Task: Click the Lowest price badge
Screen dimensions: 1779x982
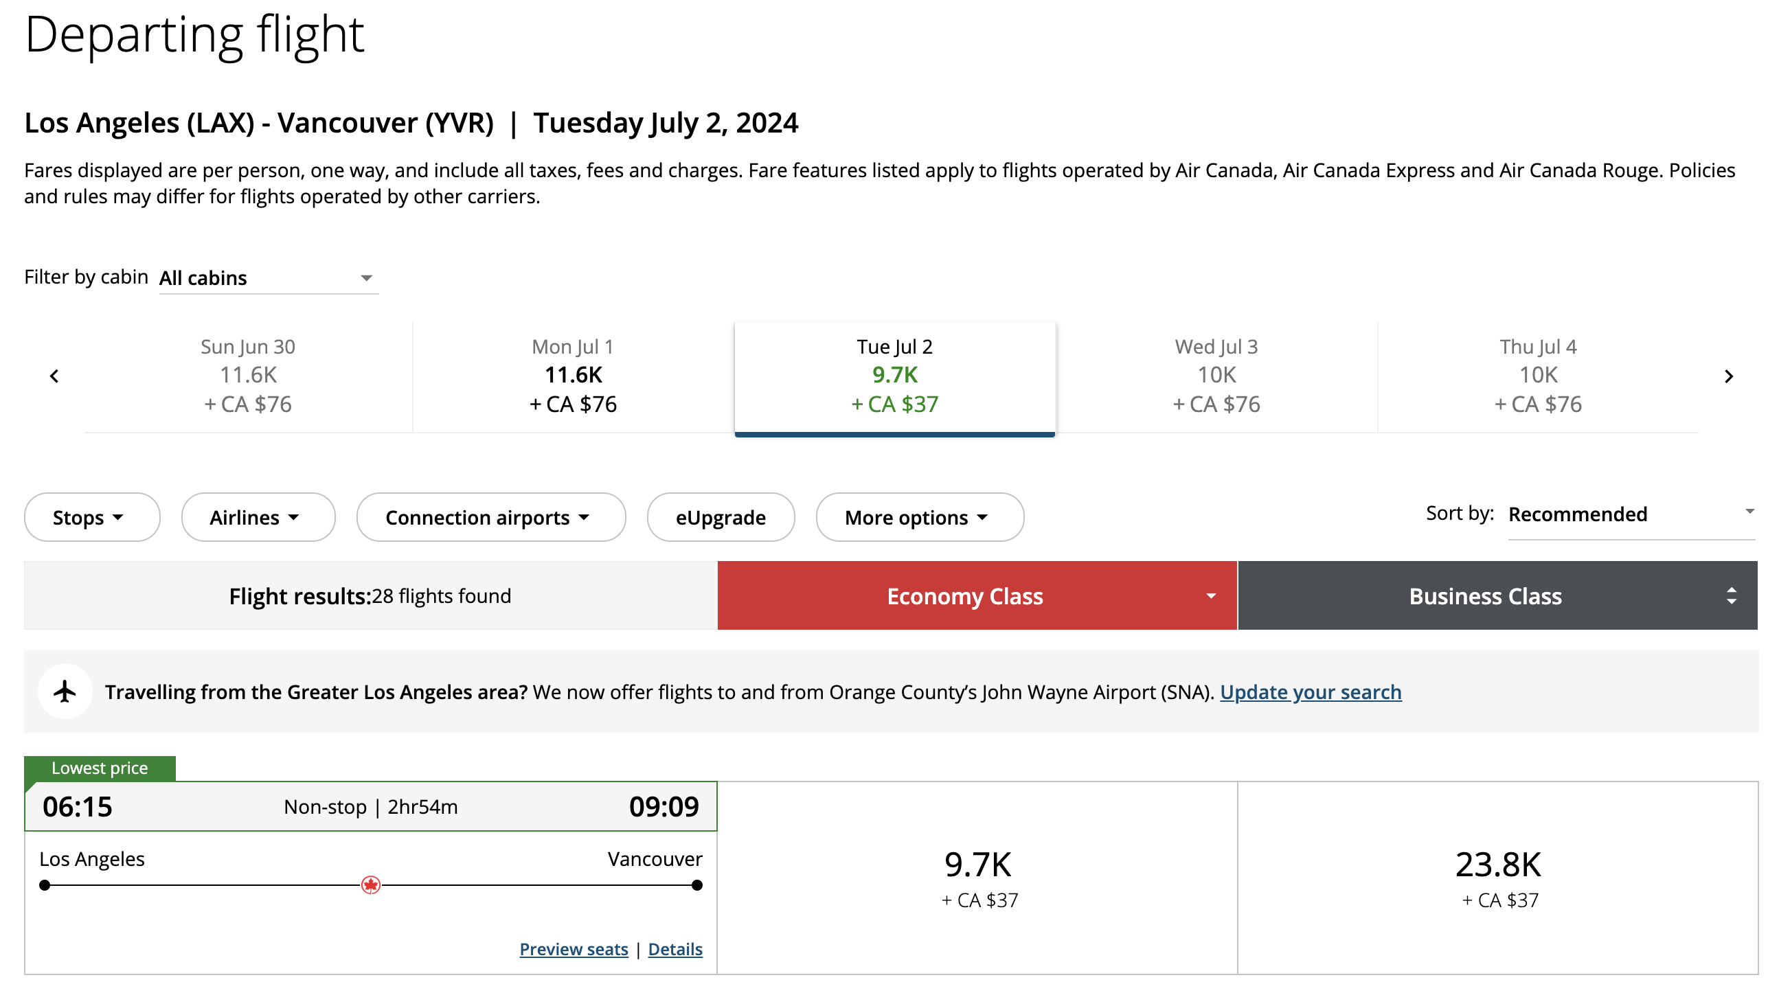Action: 100,768
